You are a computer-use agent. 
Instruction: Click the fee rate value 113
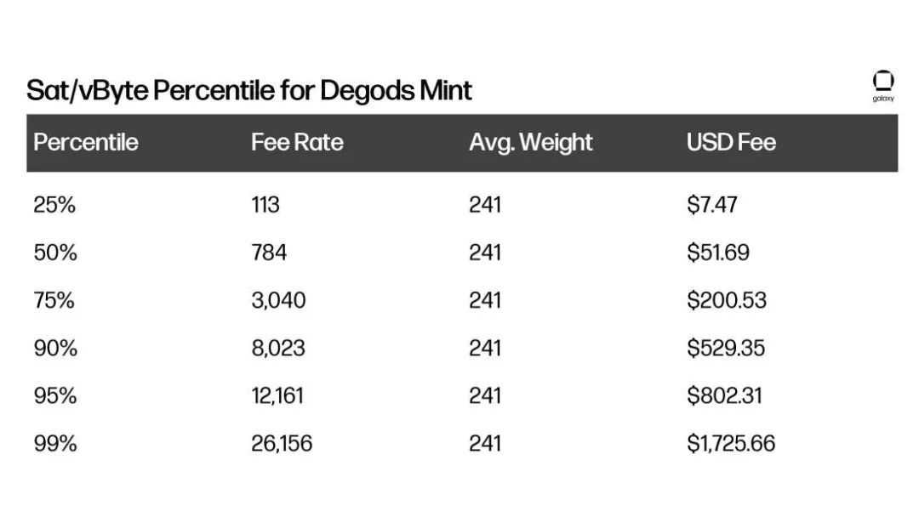pos(265,205)
